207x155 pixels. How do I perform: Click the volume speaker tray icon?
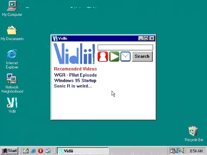pos(183,151)
